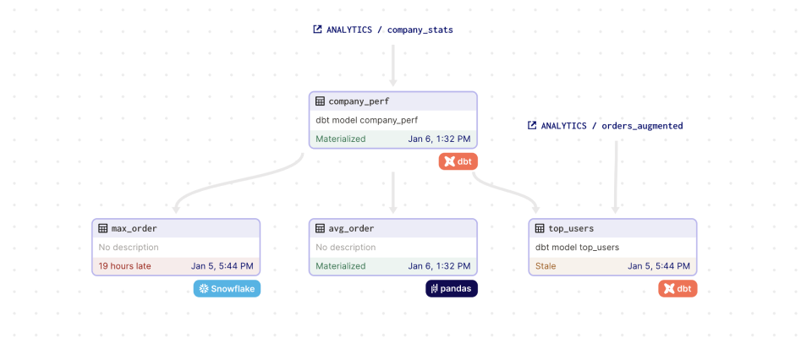Image resolution: width=812 pixels, height=338 pixels.
Task: Open the ANALYTICS / company_stats link
Action: (390, 30)
